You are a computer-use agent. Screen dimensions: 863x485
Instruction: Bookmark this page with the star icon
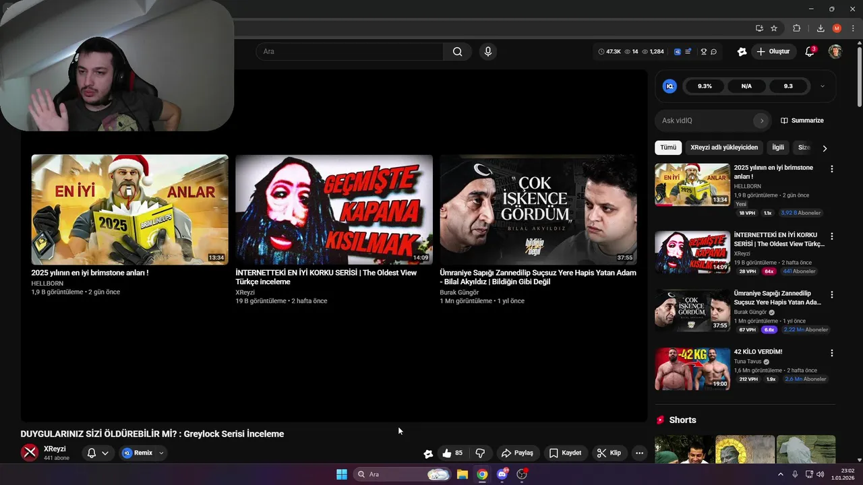coord(774,28)
